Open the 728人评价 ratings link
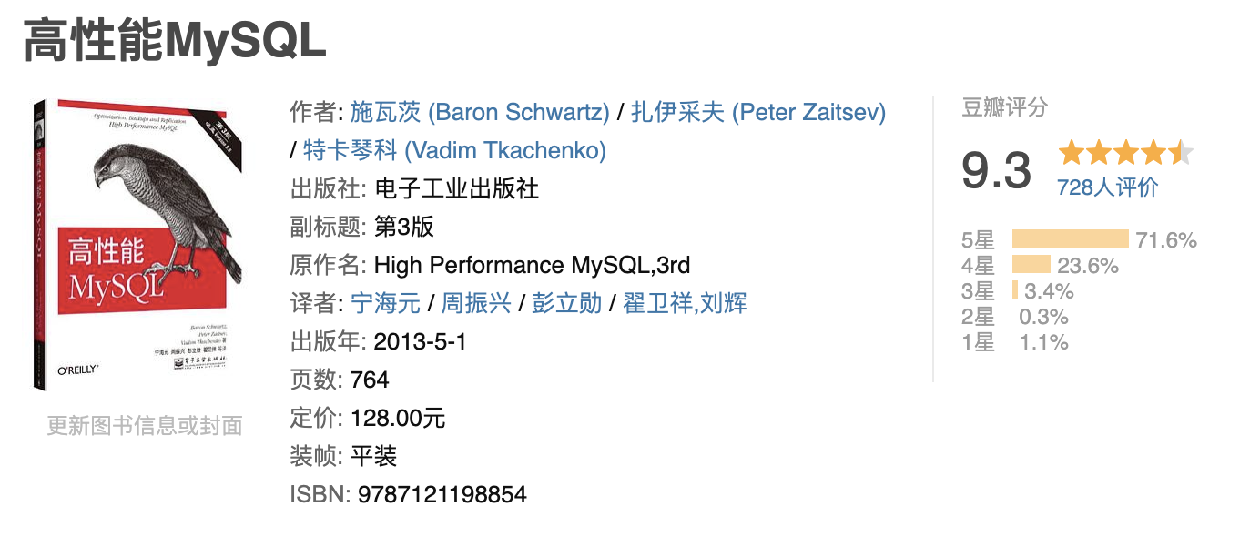This screenshot has height=537, width=1260. [x=1107, y=187]
